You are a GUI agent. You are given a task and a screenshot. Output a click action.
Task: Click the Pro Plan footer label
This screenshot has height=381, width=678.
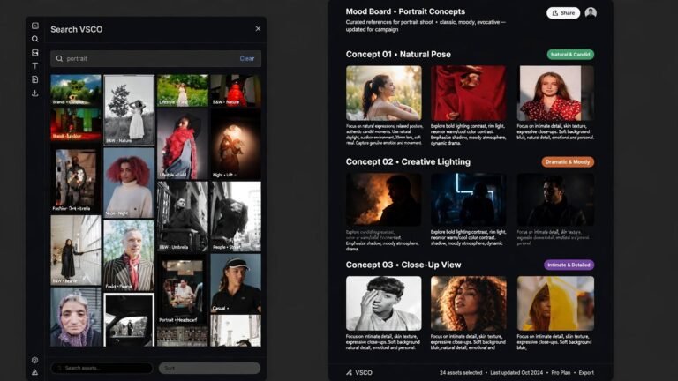click(x=561, y=372)
